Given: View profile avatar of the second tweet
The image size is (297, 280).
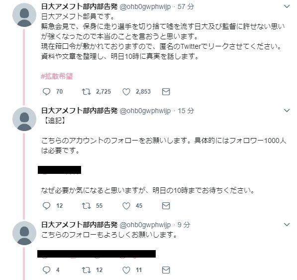Looking at the screenshot, I should click(x=24, y=119).
